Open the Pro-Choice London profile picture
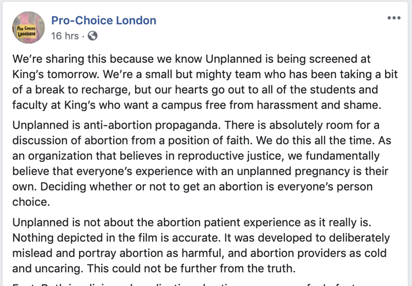 29,27
